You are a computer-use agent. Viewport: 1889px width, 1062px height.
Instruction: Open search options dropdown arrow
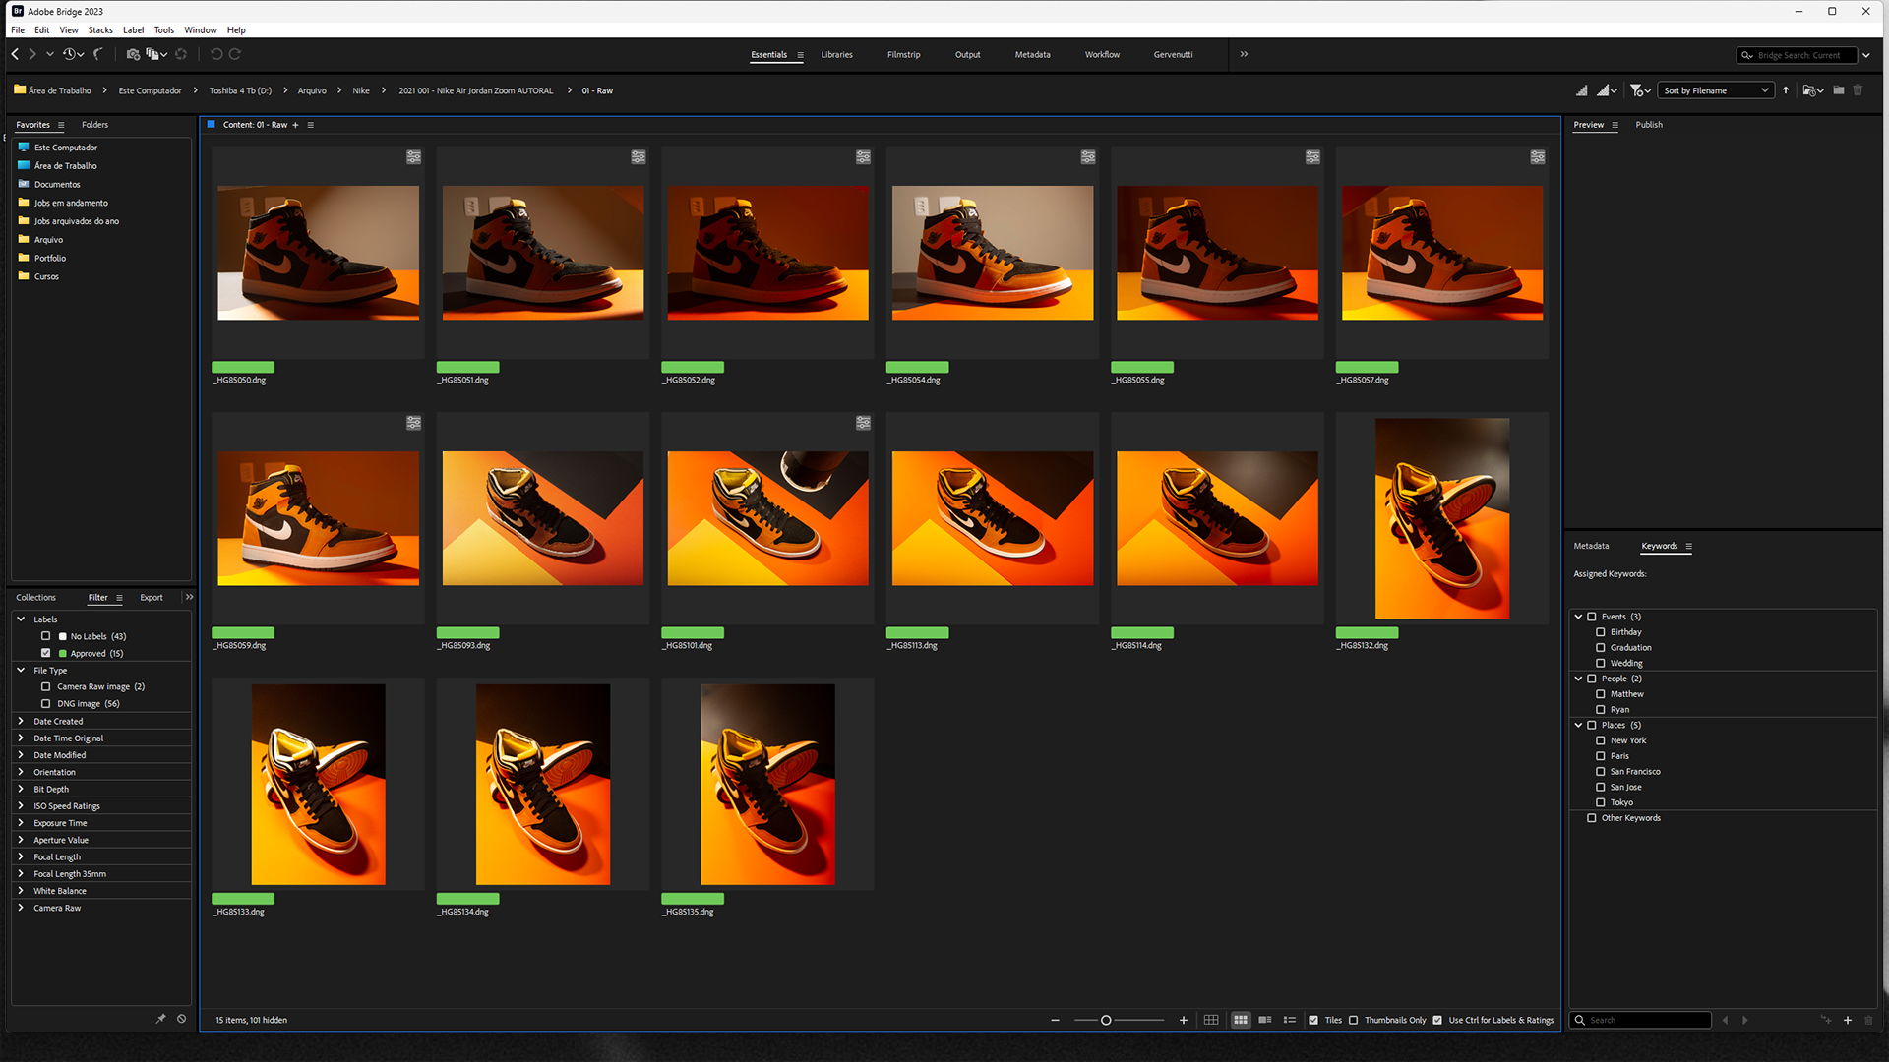click(x=1866, y=55)
